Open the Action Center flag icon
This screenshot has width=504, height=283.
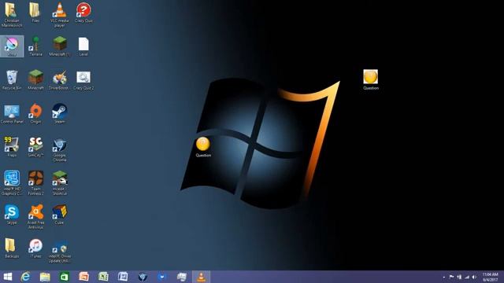[451, 277]
